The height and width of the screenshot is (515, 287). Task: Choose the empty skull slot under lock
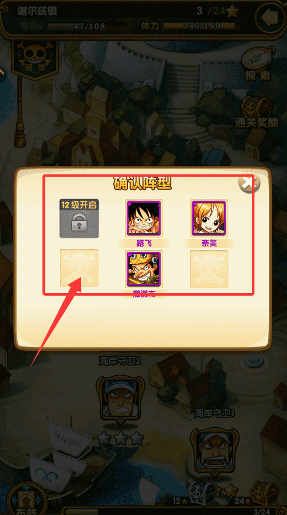pyautogui.click(x=79, y=268)
